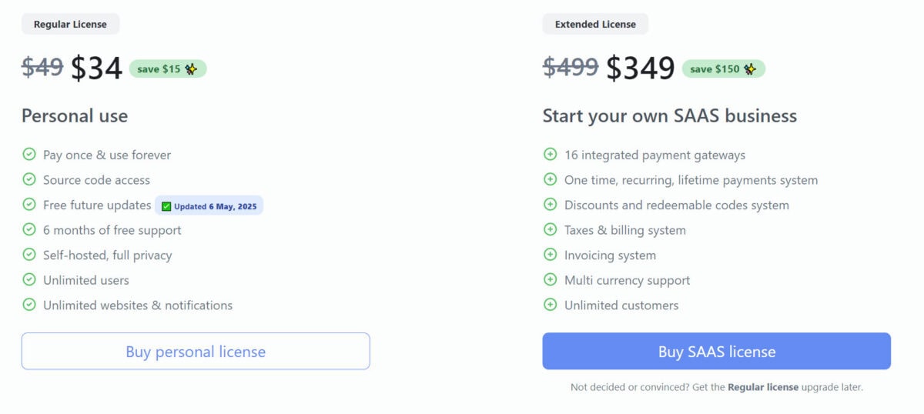This screenshot has height=414, width=924.
Task: Click plus icon beside 16 integrated payment gateways
Action: (551, 155)
